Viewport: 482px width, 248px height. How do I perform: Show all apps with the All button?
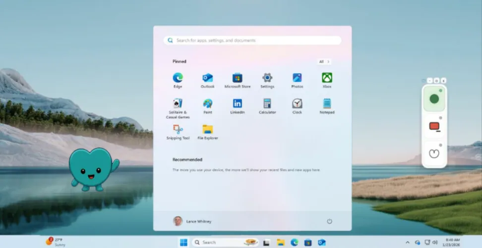324,62
